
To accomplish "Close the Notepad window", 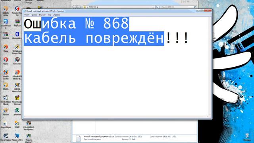I will coord(208,11).
